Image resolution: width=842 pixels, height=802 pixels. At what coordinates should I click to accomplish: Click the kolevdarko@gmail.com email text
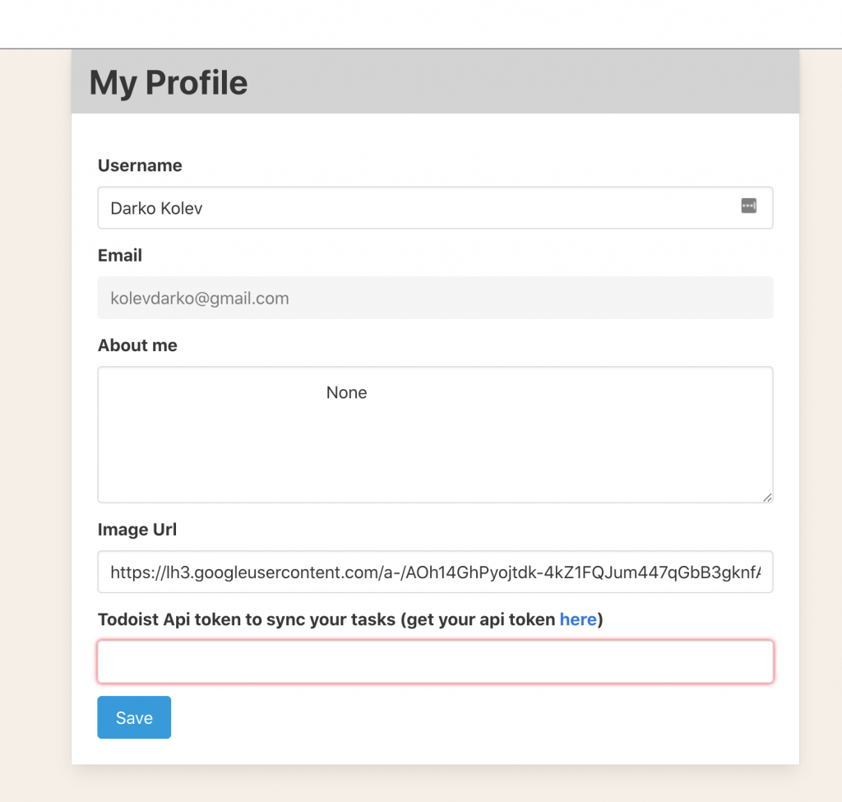[x=200, y=298]
